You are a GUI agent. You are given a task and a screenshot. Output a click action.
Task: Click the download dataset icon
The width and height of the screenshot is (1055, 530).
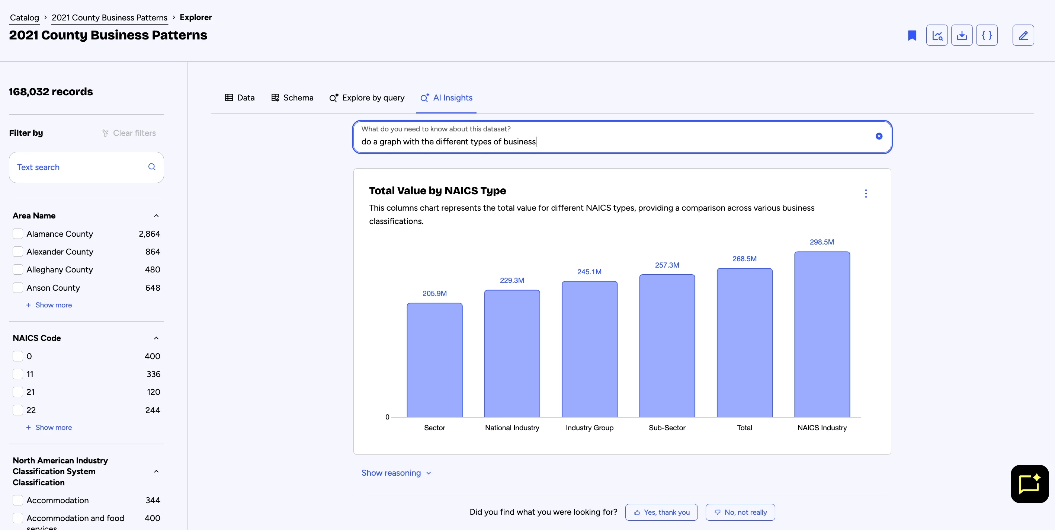point(962,35)
